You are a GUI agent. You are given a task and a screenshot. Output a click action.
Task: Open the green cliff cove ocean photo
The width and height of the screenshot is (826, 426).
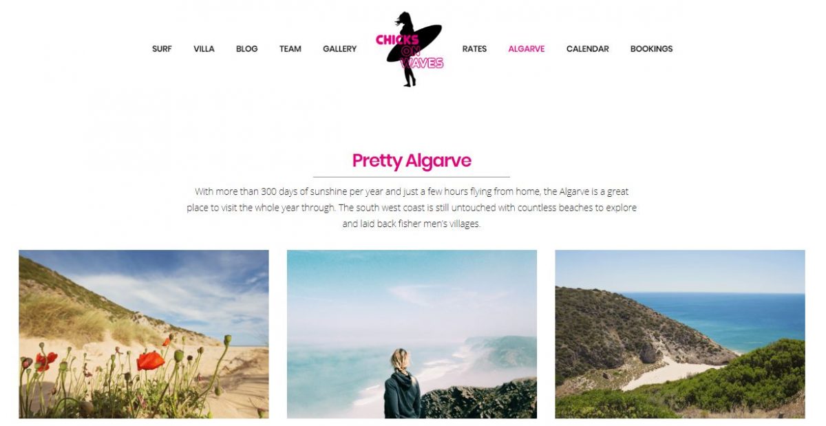tap(680, 334)
